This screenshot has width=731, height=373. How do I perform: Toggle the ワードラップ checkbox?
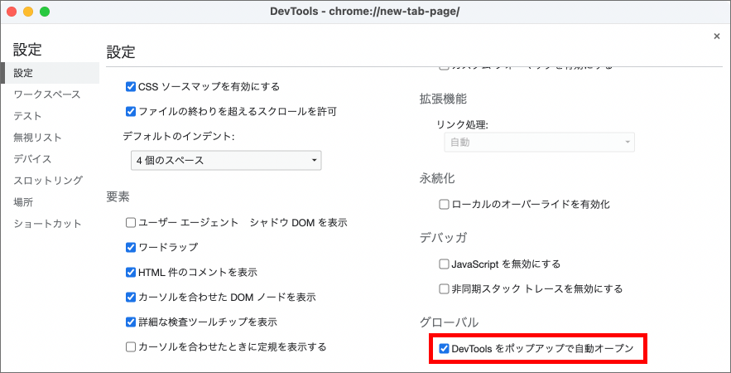tap(130, 247)
